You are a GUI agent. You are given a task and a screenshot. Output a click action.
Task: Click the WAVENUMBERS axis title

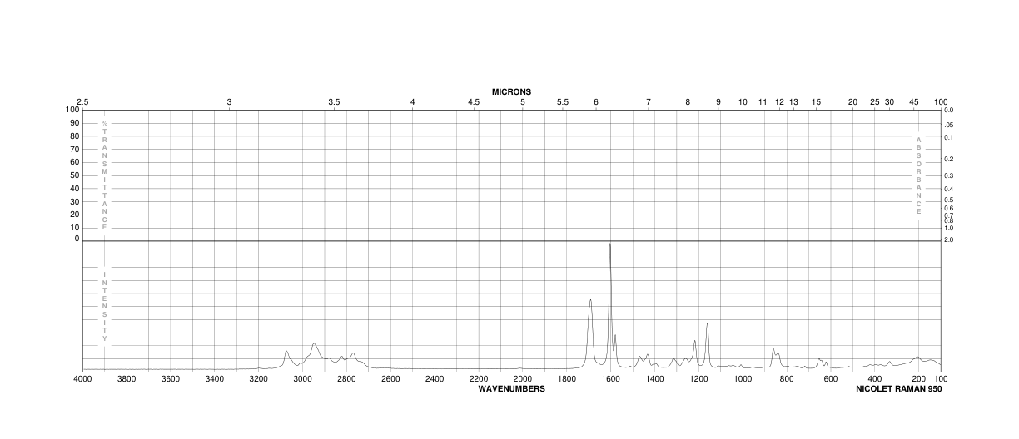511,388
